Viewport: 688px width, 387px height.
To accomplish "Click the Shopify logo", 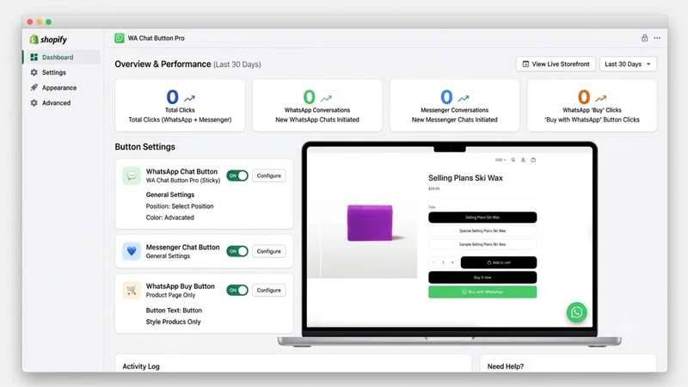I will point(48,40).
